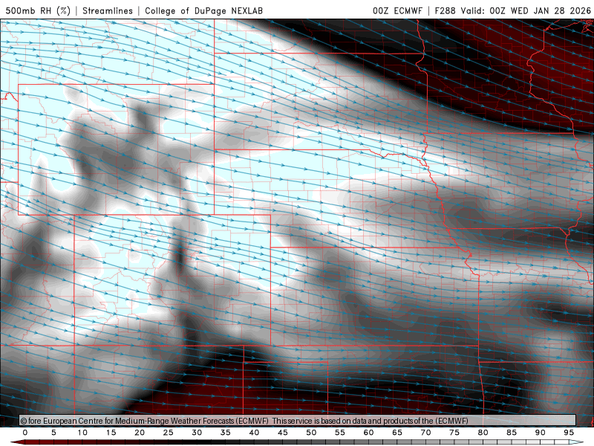Click "Valid: 00Z WED JAN 28 2026" text

point(526,10)
